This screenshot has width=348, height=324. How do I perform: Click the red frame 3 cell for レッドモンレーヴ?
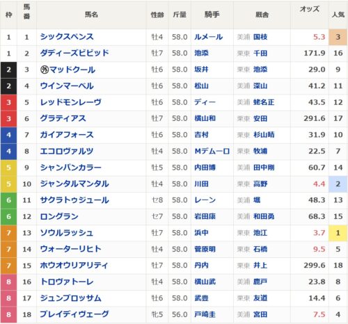coord(8,102)
